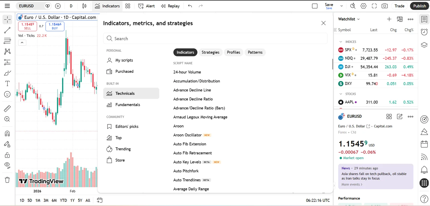This screenshot has width=430, height=206.
Task: Open the candlestick chart style selector
Action: point(84,6)
